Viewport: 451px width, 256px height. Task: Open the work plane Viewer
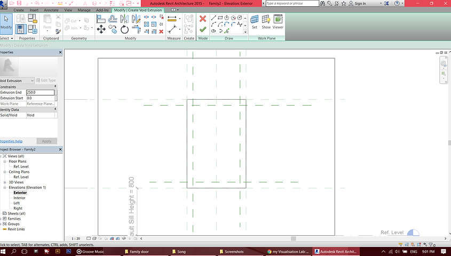(x=278, y=22)
